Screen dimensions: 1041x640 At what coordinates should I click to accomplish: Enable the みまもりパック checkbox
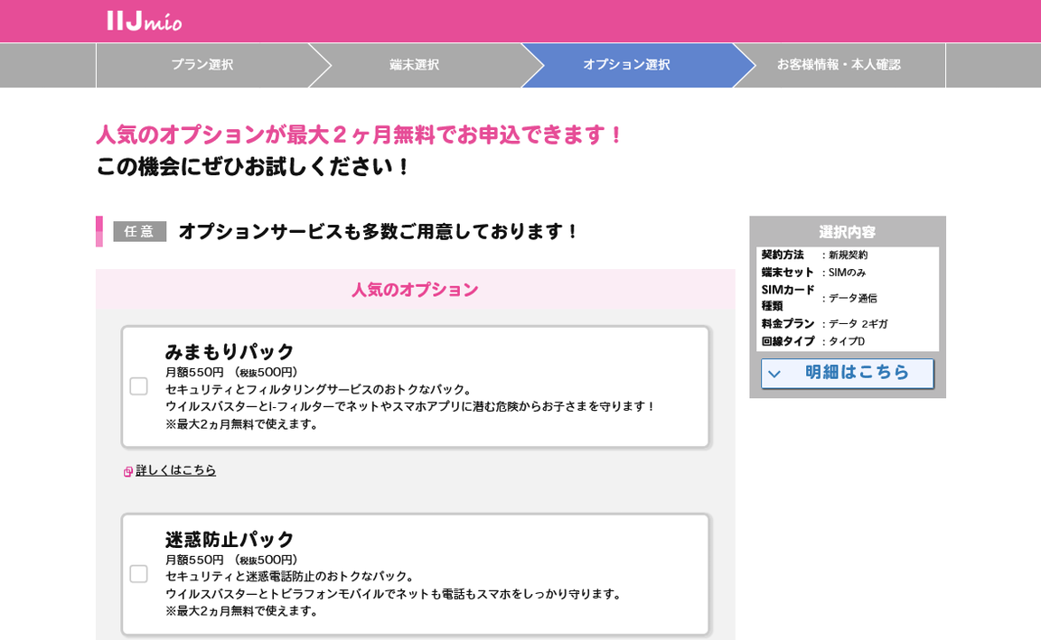[138, 386]
